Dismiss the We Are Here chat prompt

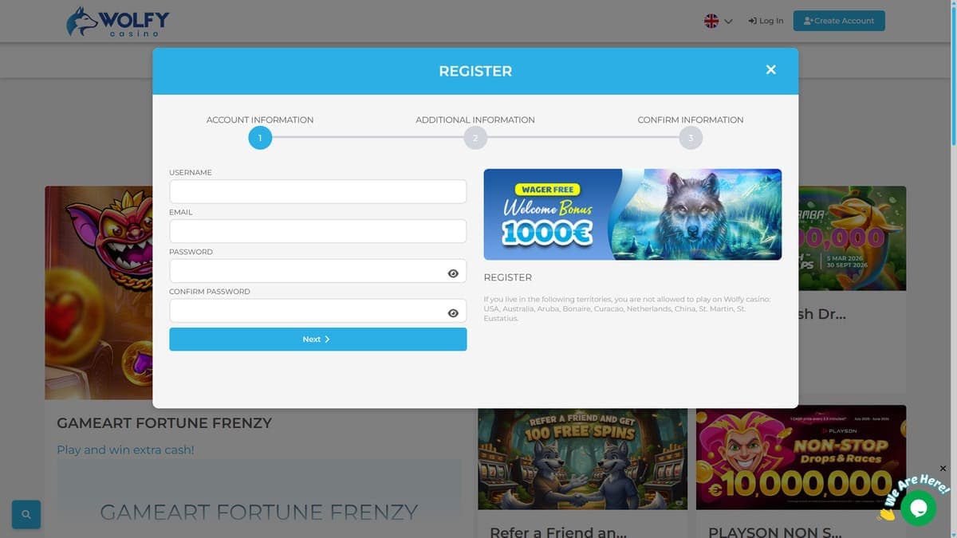[x=943, y=469]
